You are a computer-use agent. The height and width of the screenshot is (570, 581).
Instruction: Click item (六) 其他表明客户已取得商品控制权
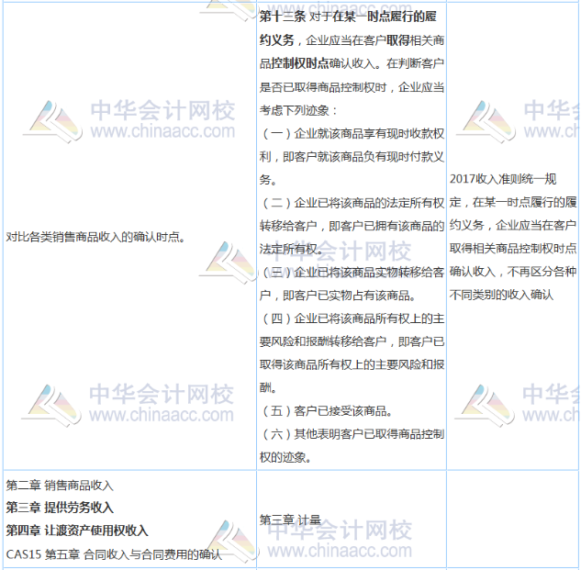point(352,444)
